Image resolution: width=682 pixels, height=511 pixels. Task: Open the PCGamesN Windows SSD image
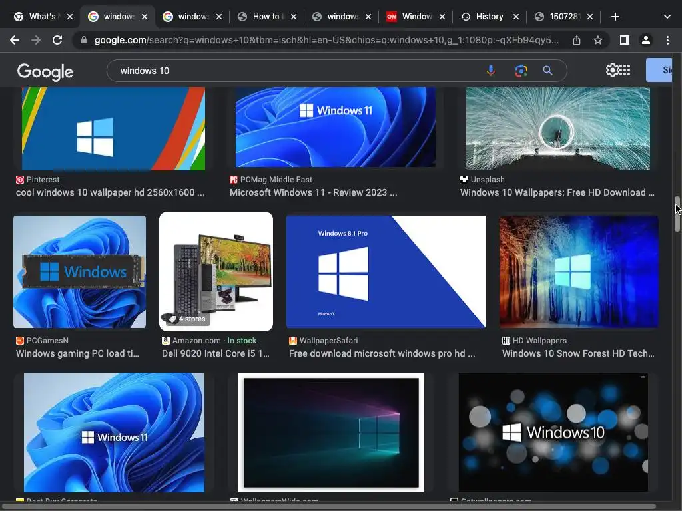pos(80,271)
